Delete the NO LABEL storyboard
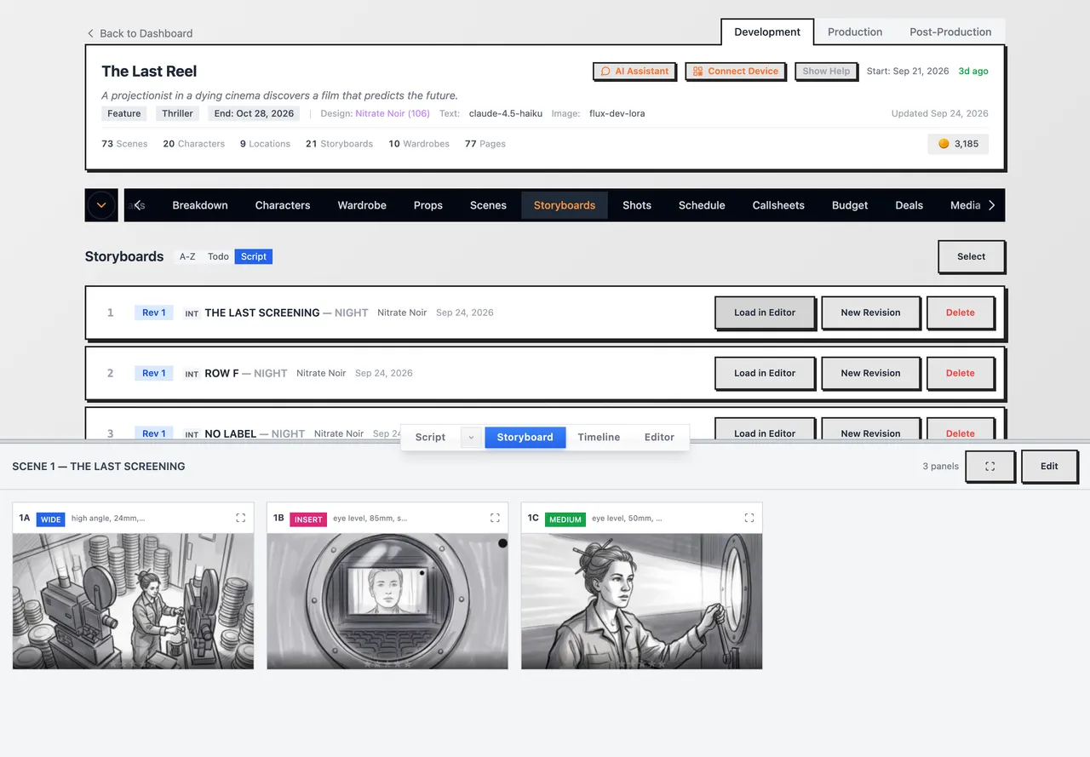 click(x=960, y=431)
